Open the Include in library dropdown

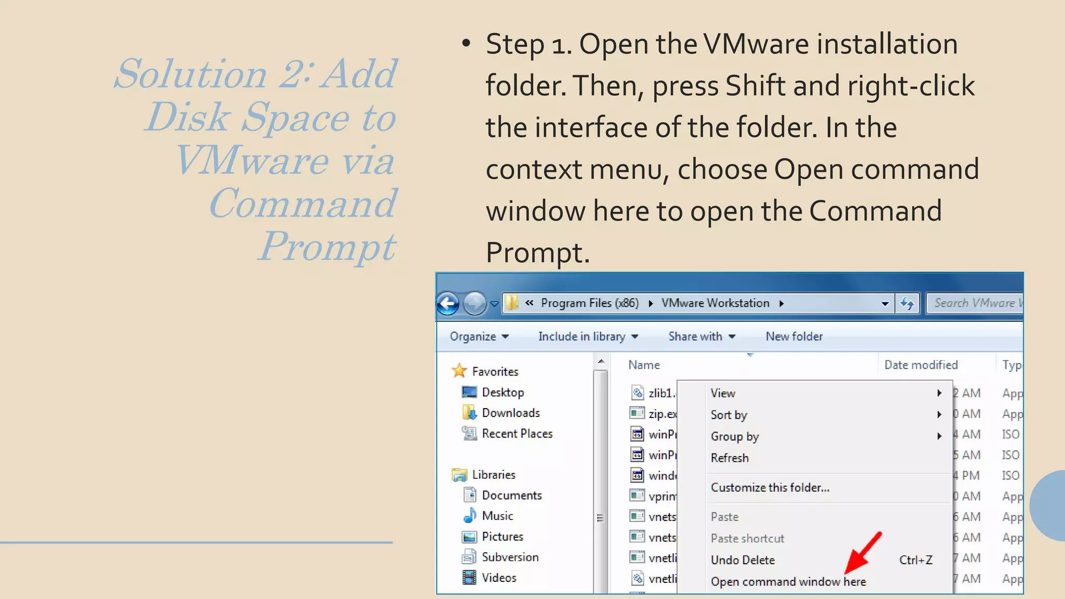point(588,336)
